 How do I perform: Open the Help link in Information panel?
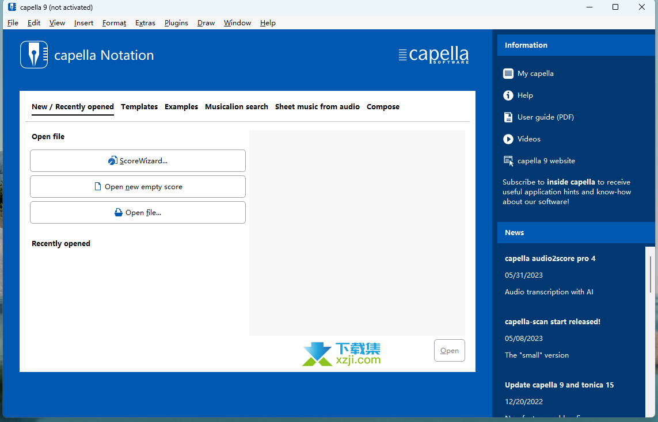pos(525,95)
